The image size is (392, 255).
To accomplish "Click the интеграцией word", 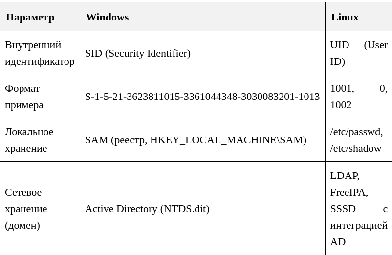I will click(x=359, y=225).
